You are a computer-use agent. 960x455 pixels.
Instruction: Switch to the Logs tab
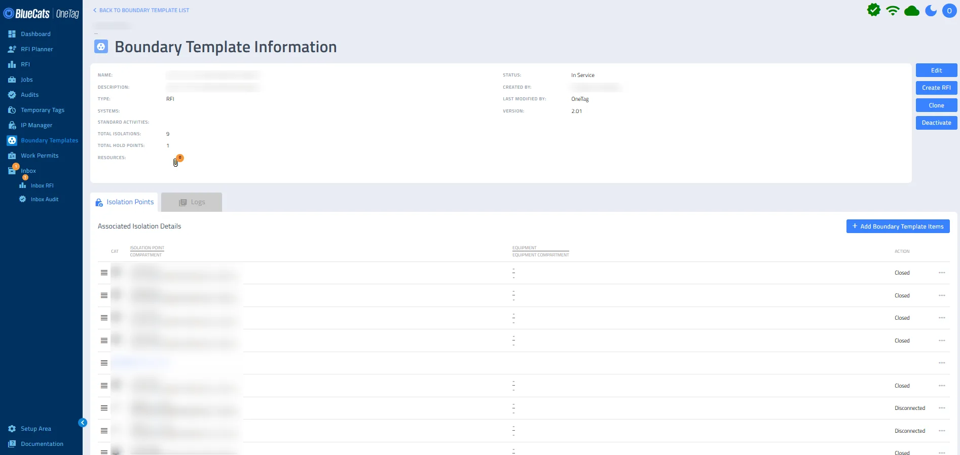click(x=192, y=202)
